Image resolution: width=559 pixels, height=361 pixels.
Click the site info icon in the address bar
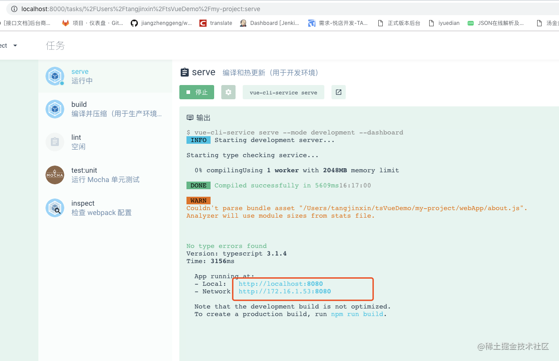pyautogui.click(x=14, y=9)
